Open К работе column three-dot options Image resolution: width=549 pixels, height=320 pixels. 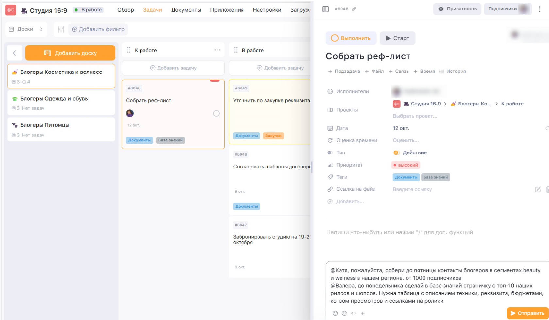(x=217, y=50)
